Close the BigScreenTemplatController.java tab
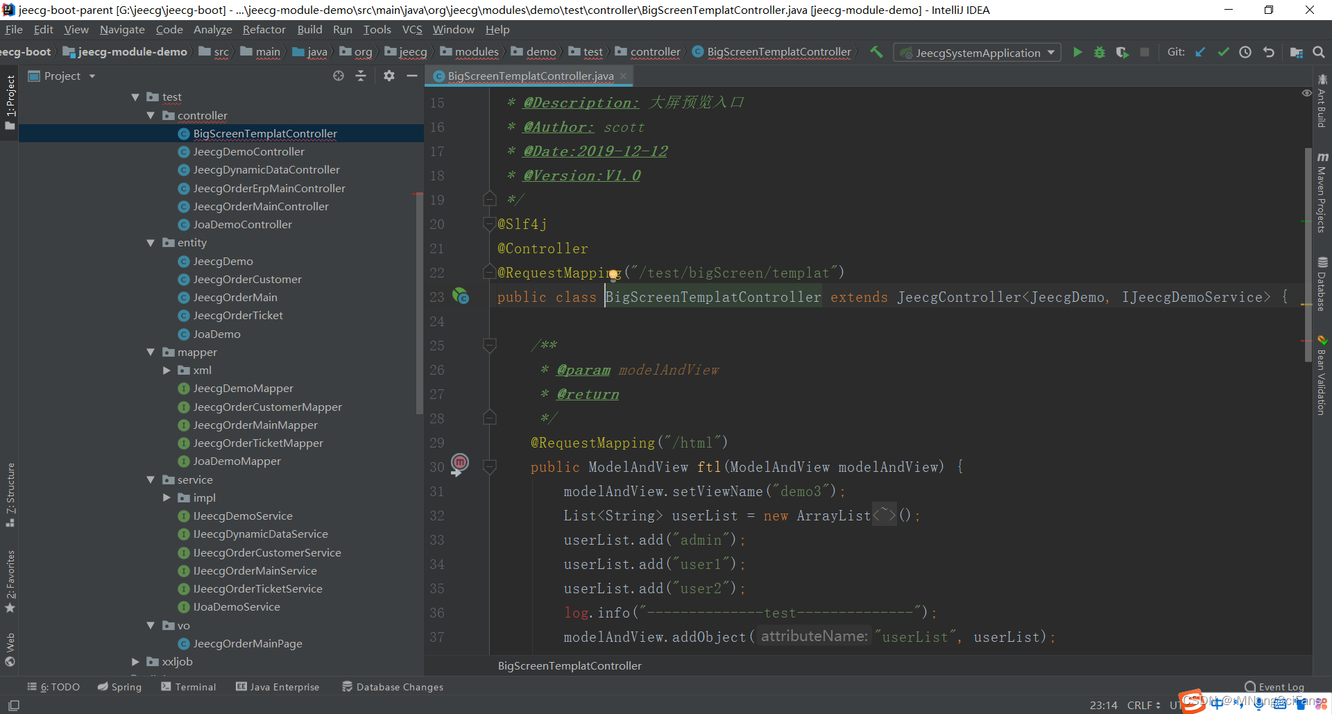 click(x=623, y=76)
